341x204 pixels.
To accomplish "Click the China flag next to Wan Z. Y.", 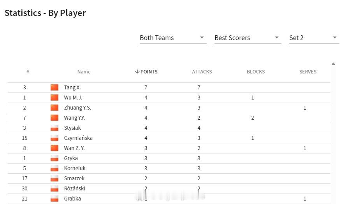I will [54, 148].
